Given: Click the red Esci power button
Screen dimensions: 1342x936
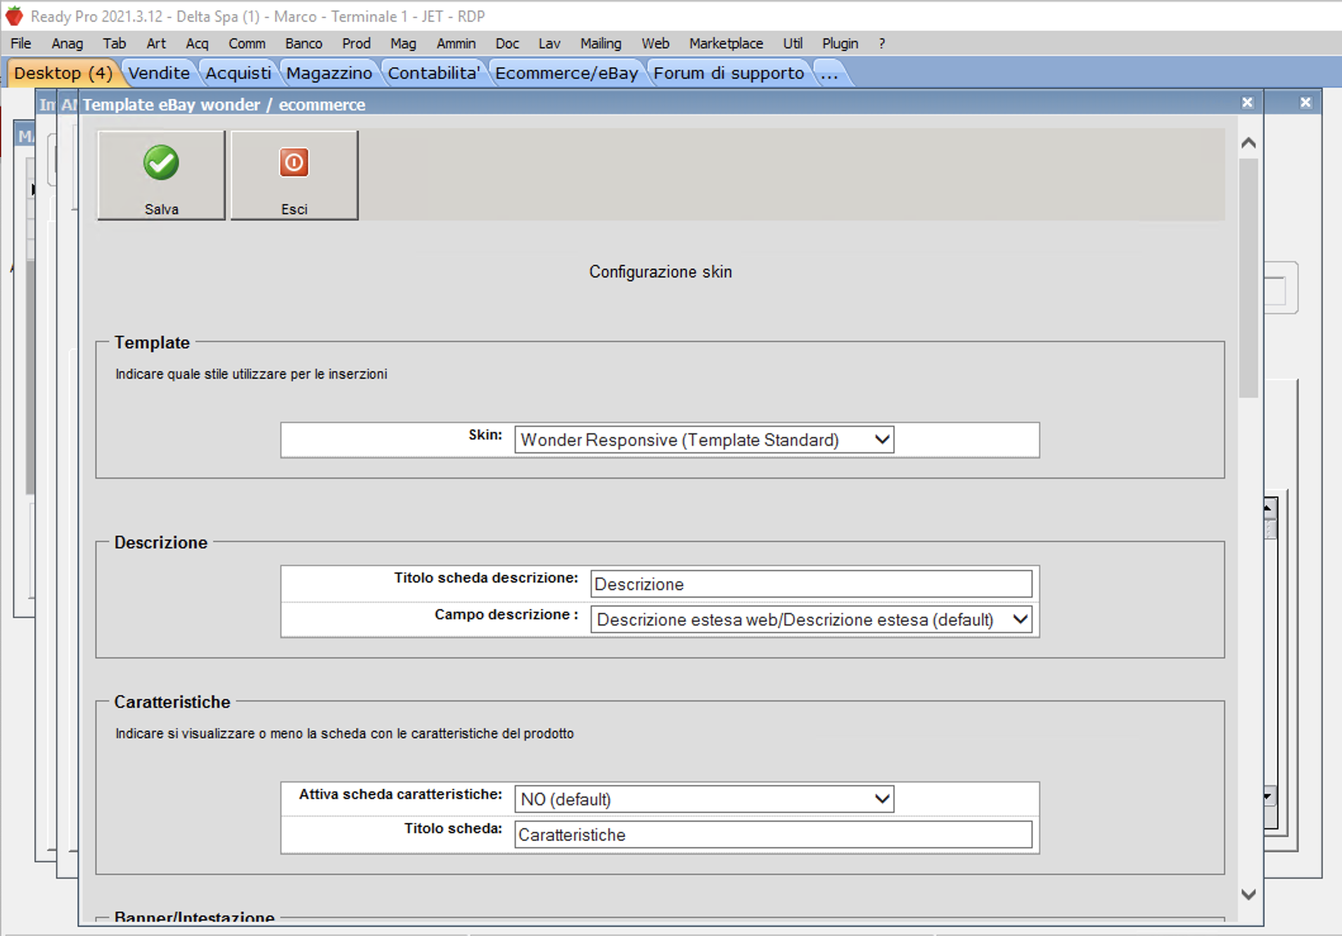Looking at the screenshot, I should [x=294, y=175].
